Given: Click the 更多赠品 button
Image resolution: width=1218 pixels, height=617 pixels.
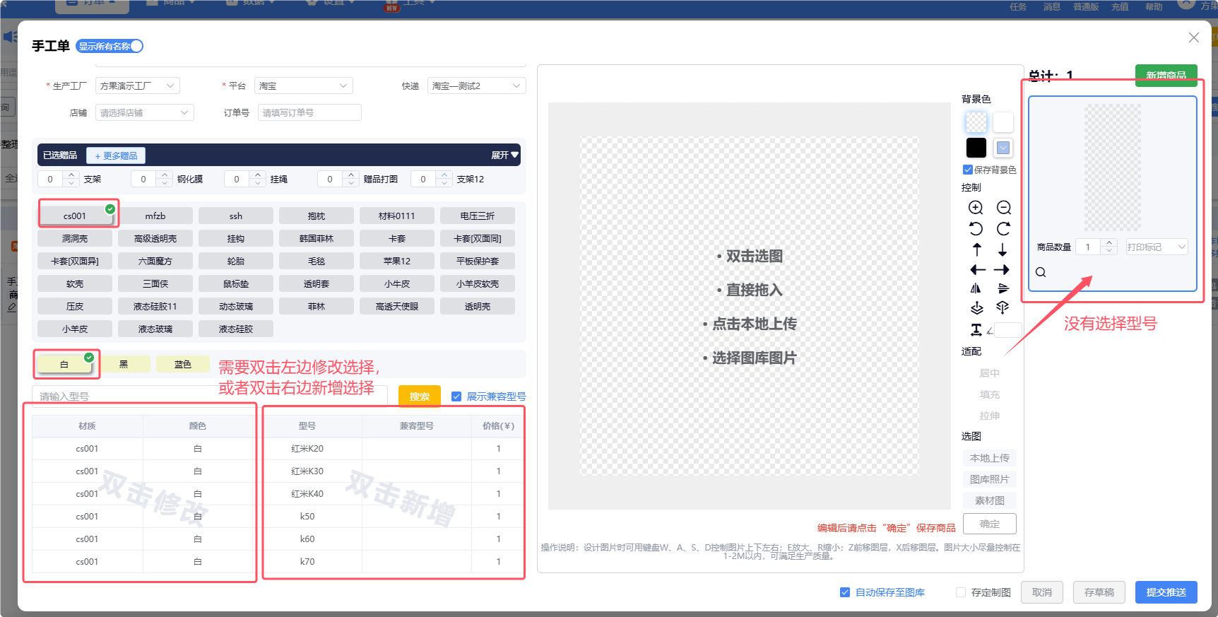Looking at the screenshot, I should (116, 155).
